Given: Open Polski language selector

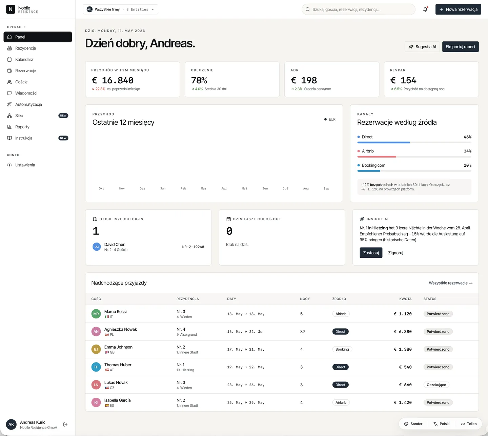Looking at the screenshot, I should [x=441, y=424].
